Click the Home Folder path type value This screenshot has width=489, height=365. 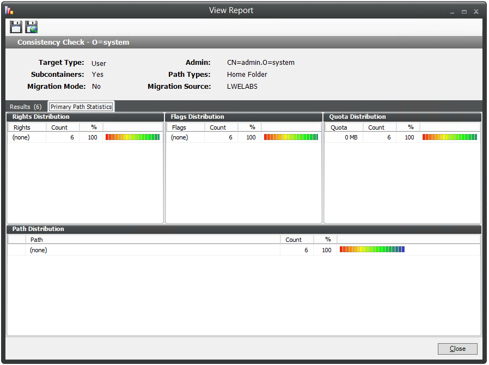tap(247, 74)
